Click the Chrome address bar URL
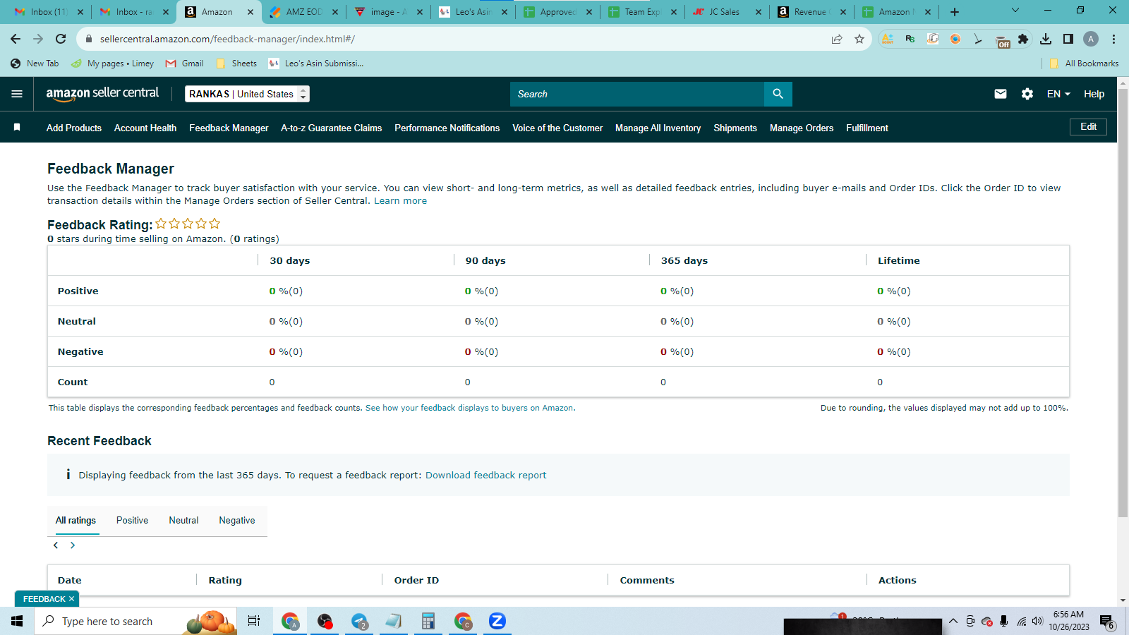The height and width of the screenshot is (635, 1129). (227, 39)
